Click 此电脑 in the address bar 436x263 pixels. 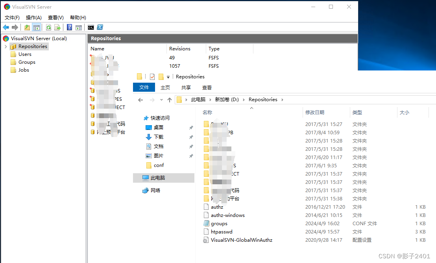pos(198,100)
